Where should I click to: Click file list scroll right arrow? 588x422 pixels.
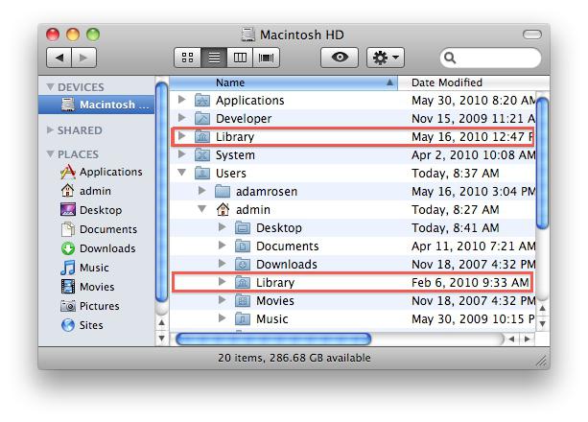point(528,340)
